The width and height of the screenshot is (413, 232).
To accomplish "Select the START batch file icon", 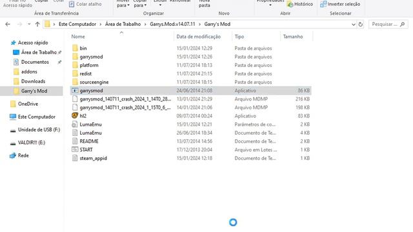I will (x=75, y=150).
